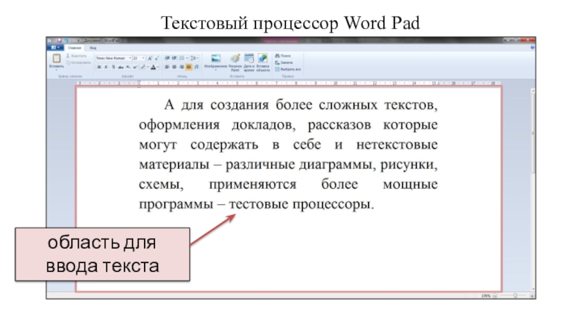The image size is (582, 327).
Task: Click the Cut (Вырезать) button
Action: [x=77, y=56]
